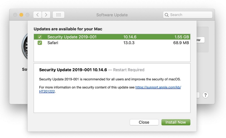Click the Software Update window title
This screenshot has width=226, height=138.
[x=112, y=15]
